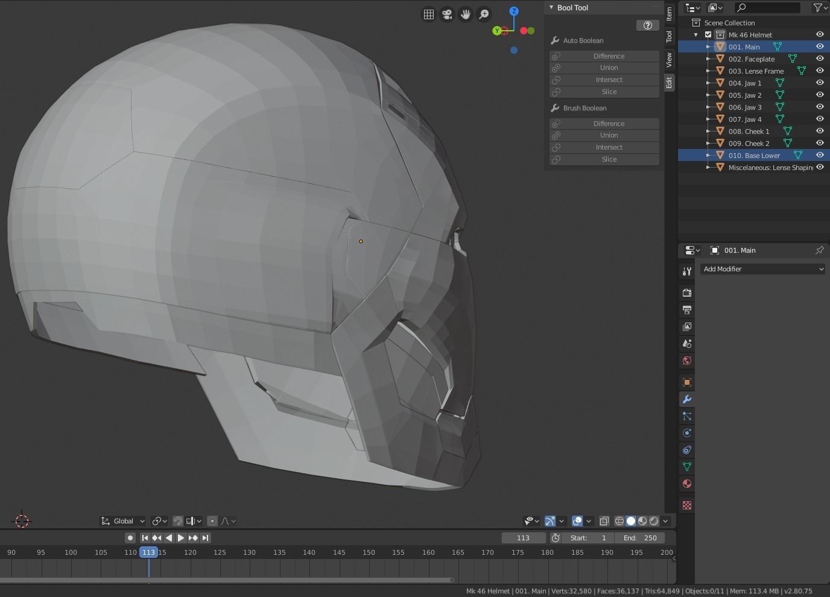The height and width of the screenshot is (597, 830).
Task: Switch to Item sidebar tab
Action: point(669,13)
